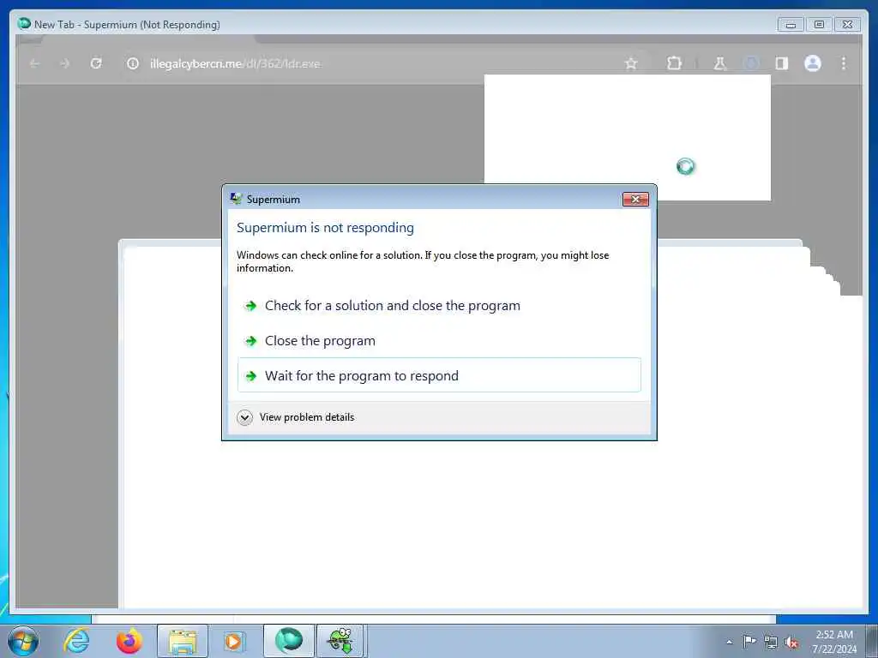
Task: Choose Check for a solution and close the program
Action: (439, 306)
